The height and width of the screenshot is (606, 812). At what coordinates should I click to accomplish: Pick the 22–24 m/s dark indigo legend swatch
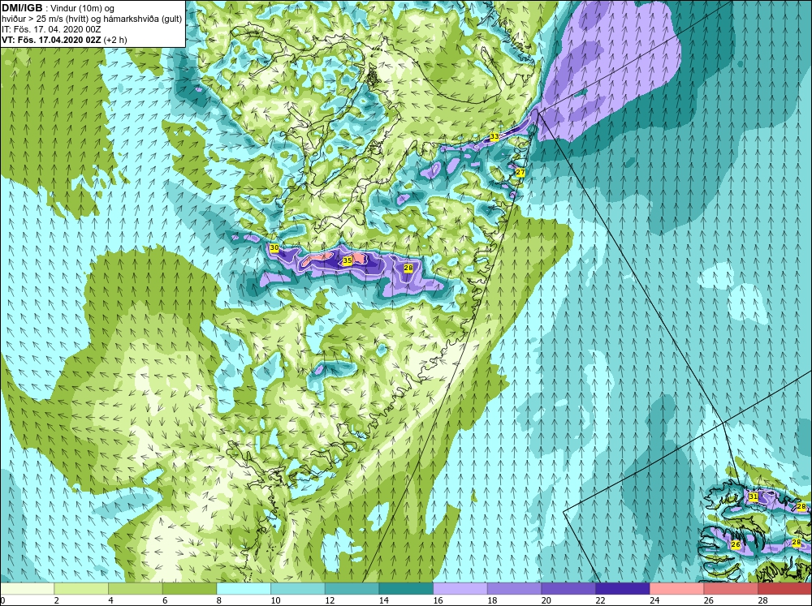(x=623, y=588)
